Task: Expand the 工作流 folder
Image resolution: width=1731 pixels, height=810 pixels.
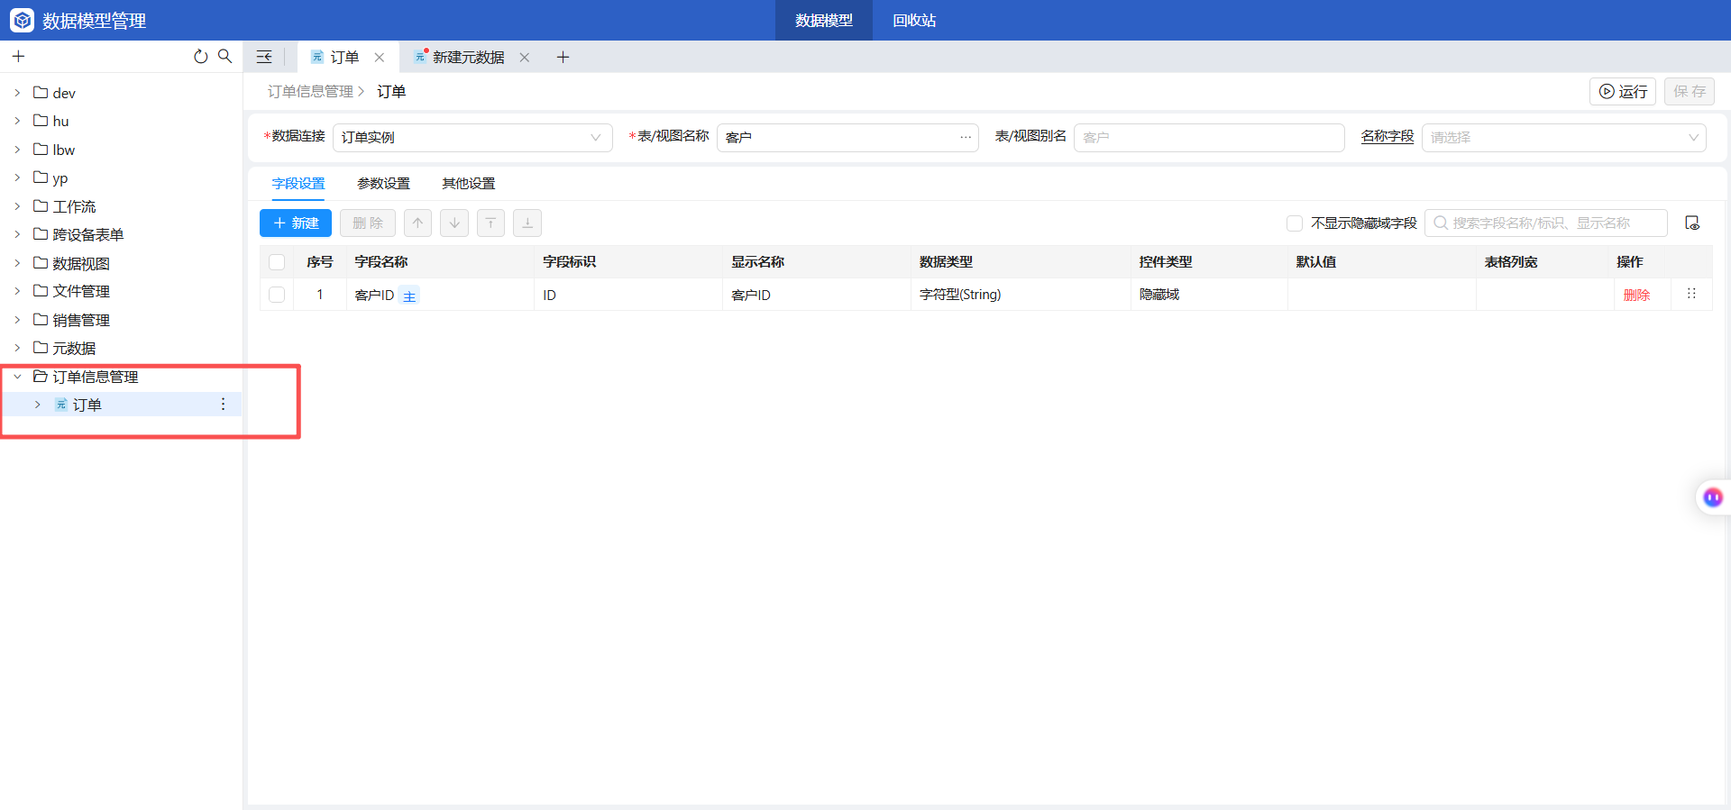Action: click(17, 206)
